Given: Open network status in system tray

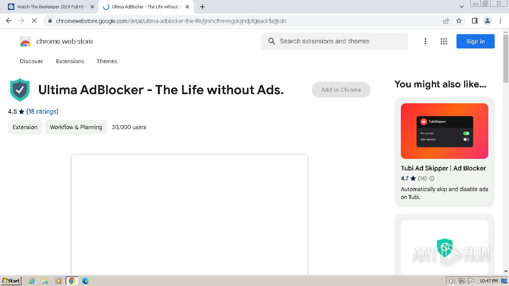Looking at the screenshot, I should (462, 281).
